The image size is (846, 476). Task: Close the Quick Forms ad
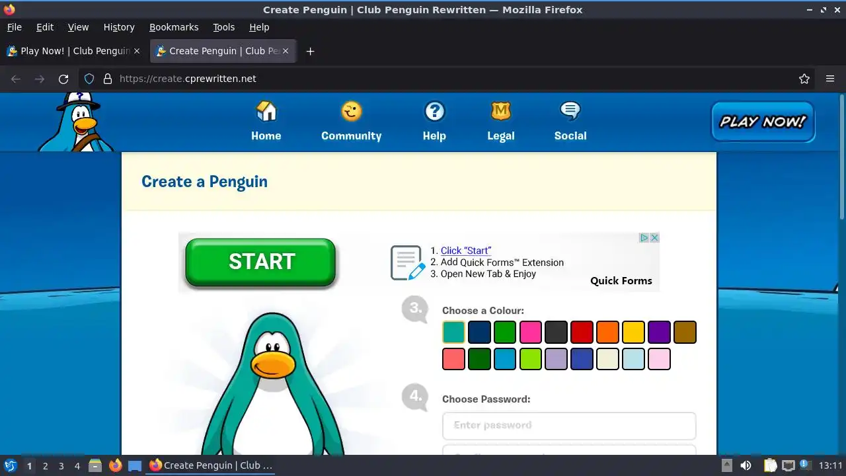pos(654,237)
